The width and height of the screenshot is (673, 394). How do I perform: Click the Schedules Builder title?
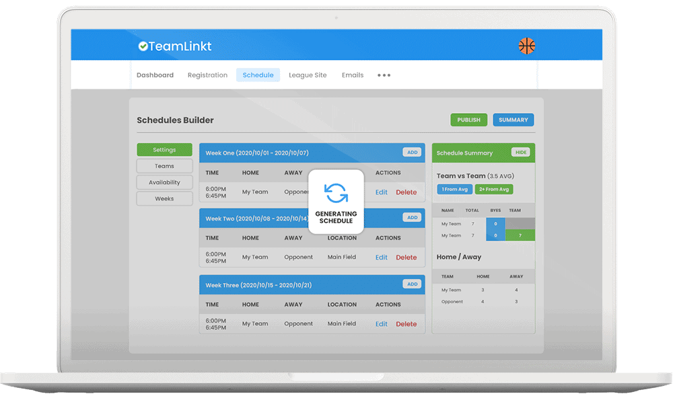tap(175, 120)
